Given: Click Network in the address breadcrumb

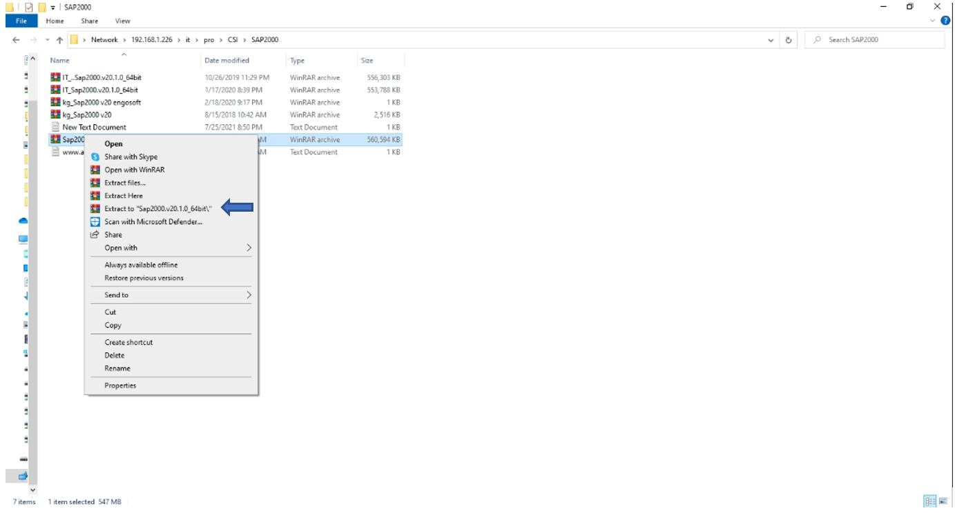Looking at the screenshot, I should (104, 39).
